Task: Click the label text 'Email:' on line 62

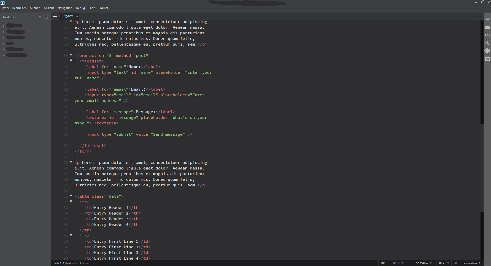Action: tap(138, 89)
